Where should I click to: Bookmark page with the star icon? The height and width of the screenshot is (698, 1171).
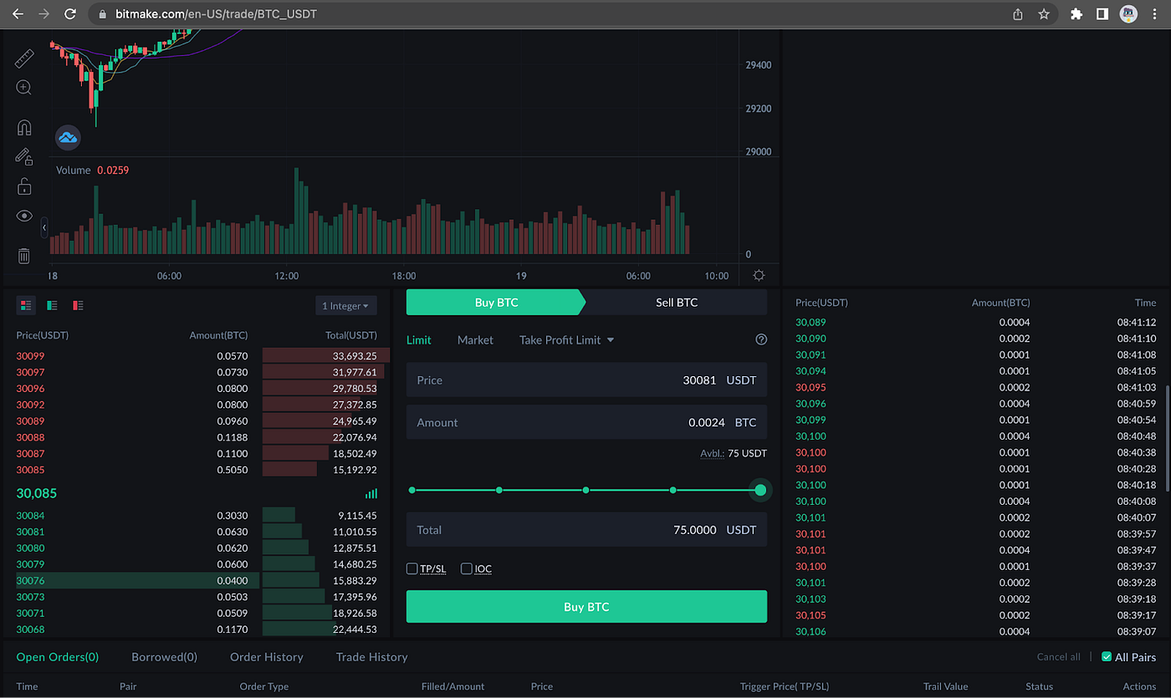coord(1044,14)
